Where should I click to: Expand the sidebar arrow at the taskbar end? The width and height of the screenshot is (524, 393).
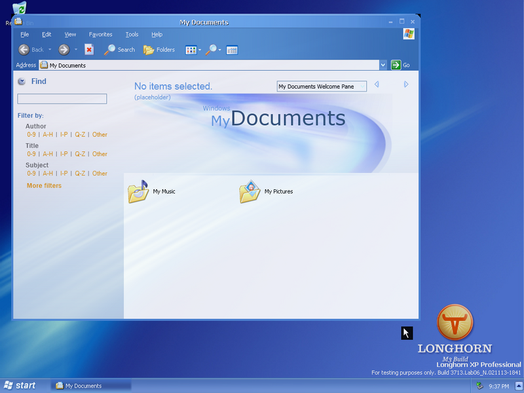pyautogui.click(x=519, y=386)
